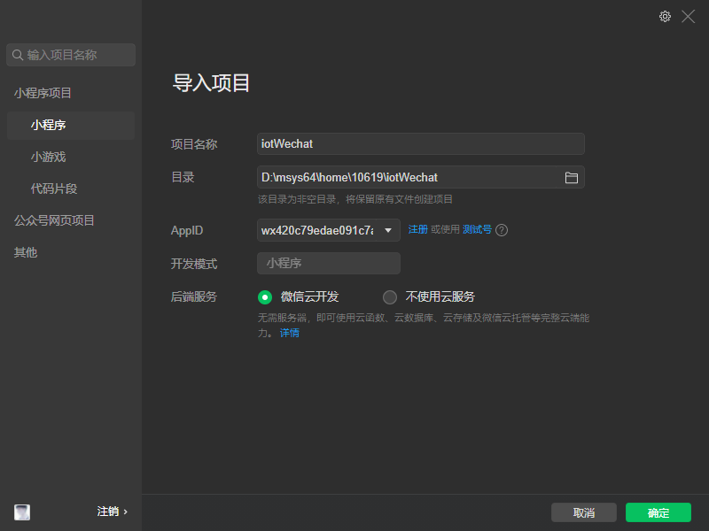Open the user avatar at bottom left
The width and height of the screenshot is (709, 531).
22,512
